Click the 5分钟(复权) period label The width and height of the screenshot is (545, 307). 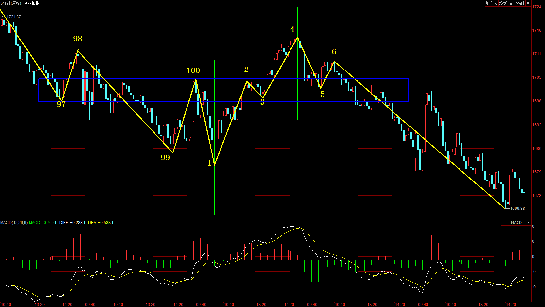point(11,3)
